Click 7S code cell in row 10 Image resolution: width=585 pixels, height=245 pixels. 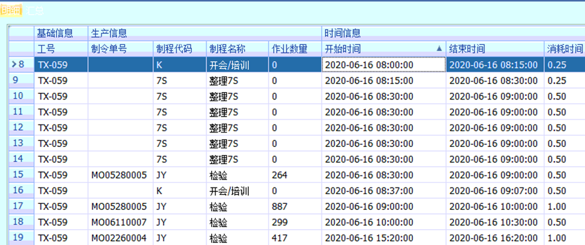coord(180,97)
